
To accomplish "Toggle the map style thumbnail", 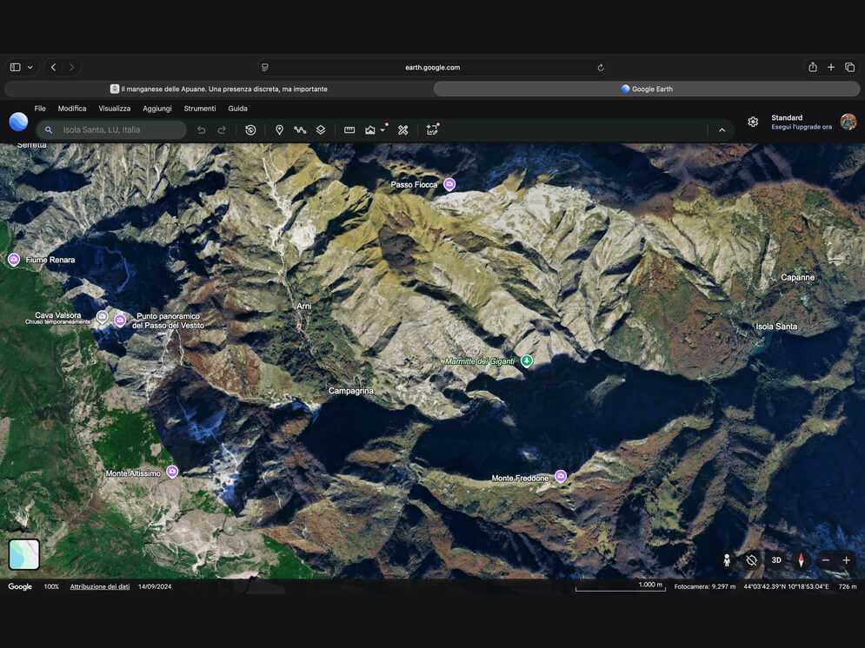I will point(24,554).
